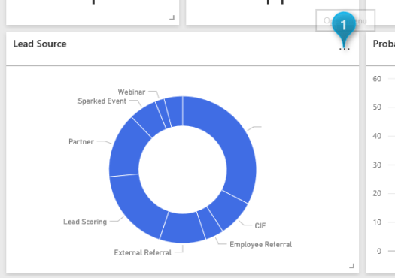Click the Lead Source tile title
This screenshot has height=278, width=395.
(x=40, y=44)
